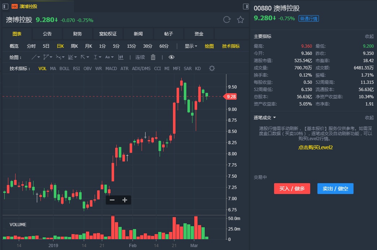Select the 周K timeframe
The image size is (377, 250).
(x=74, y=46)
